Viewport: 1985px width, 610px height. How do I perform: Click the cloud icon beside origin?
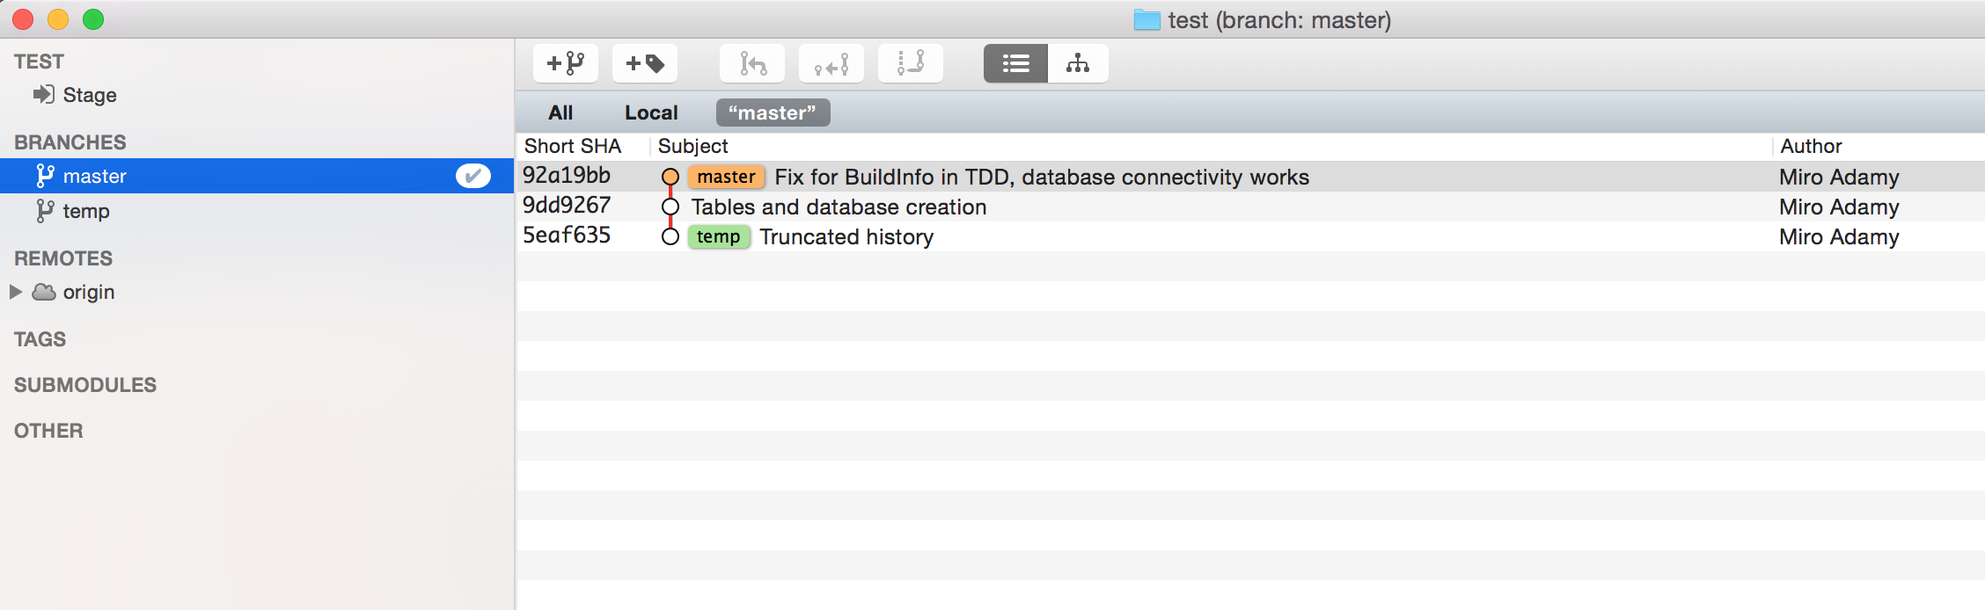click(x=44, y=292)
